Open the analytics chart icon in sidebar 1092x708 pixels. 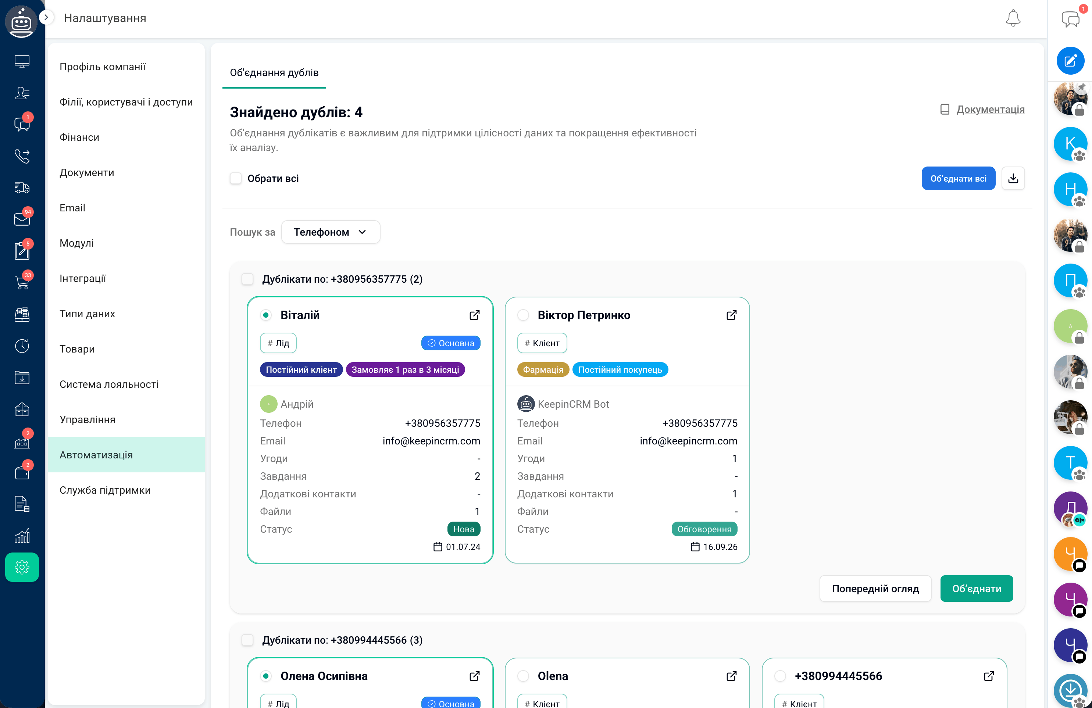22,536
